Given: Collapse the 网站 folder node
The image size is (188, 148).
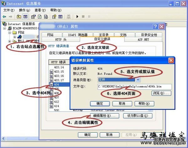Looking at the screenshot, I should (10, 33).
